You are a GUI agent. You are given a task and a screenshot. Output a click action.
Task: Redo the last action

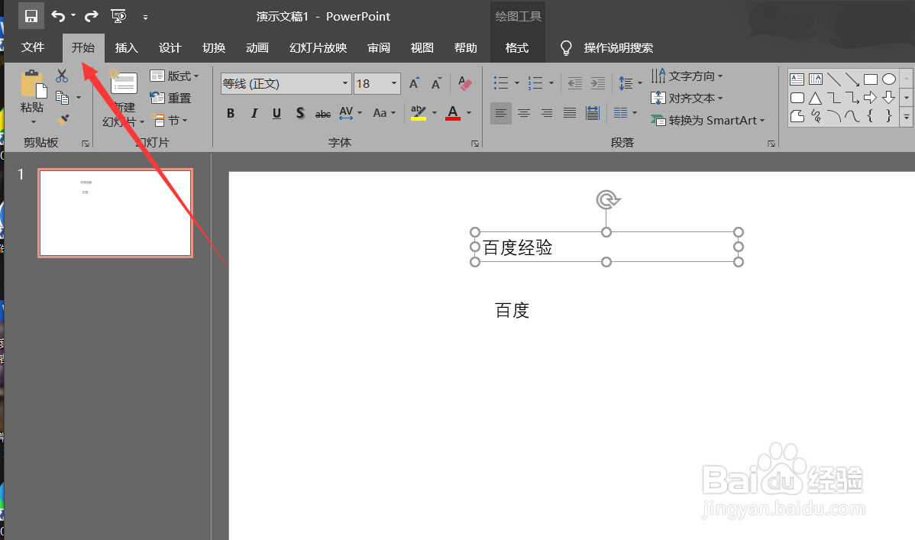91,16
